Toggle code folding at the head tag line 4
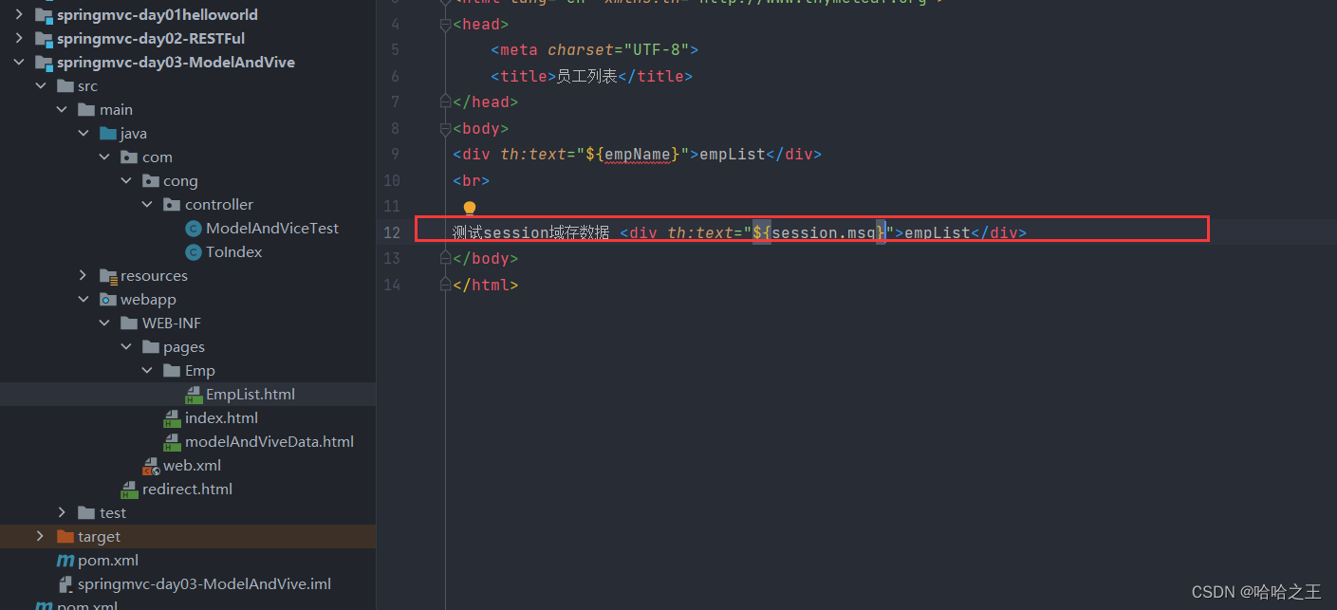 pos(444,24)
